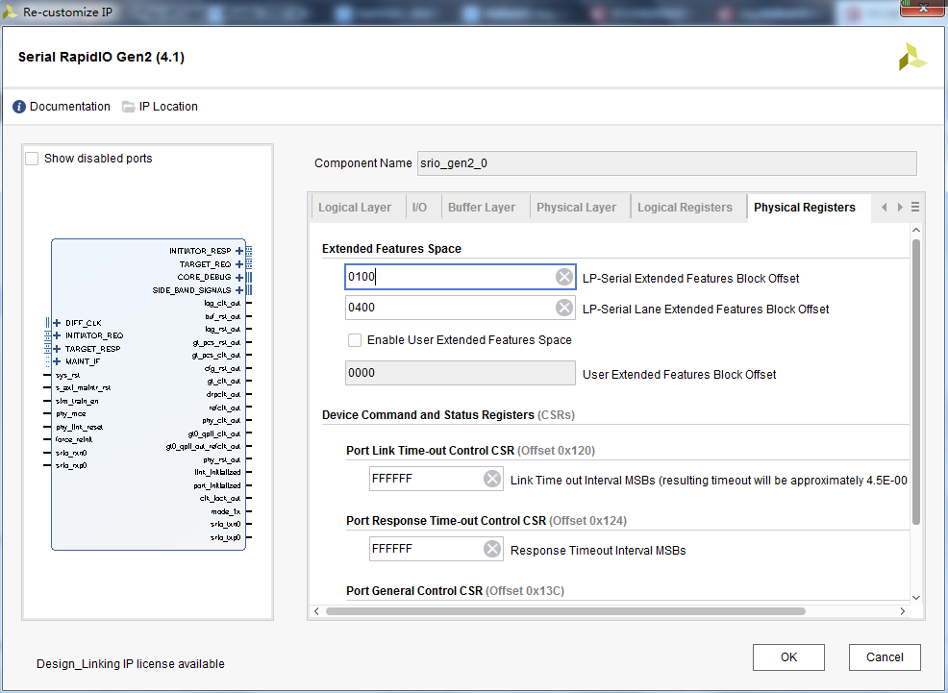Image resolution: width=948 pixels, height=693 pixels.
Task: Enable User Extended Features Space
Action: (x=355, y=340)
